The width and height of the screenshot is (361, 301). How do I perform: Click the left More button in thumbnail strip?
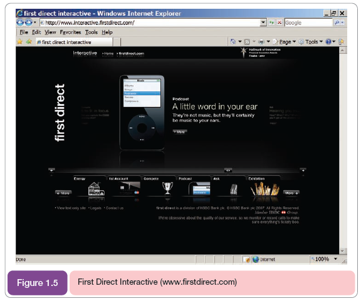[x=63, y=193]
